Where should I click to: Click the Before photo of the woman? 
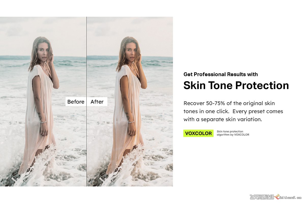(43, 101)
